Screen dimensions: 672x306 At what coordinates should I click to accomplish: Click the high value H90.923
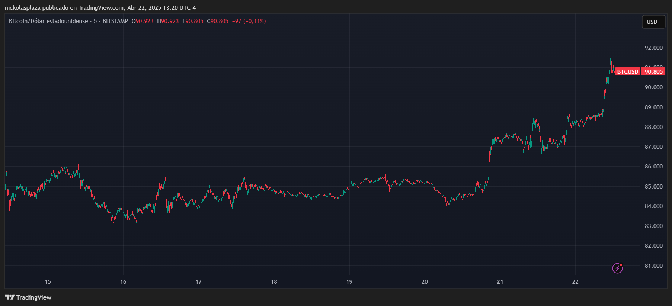[168, 21]
